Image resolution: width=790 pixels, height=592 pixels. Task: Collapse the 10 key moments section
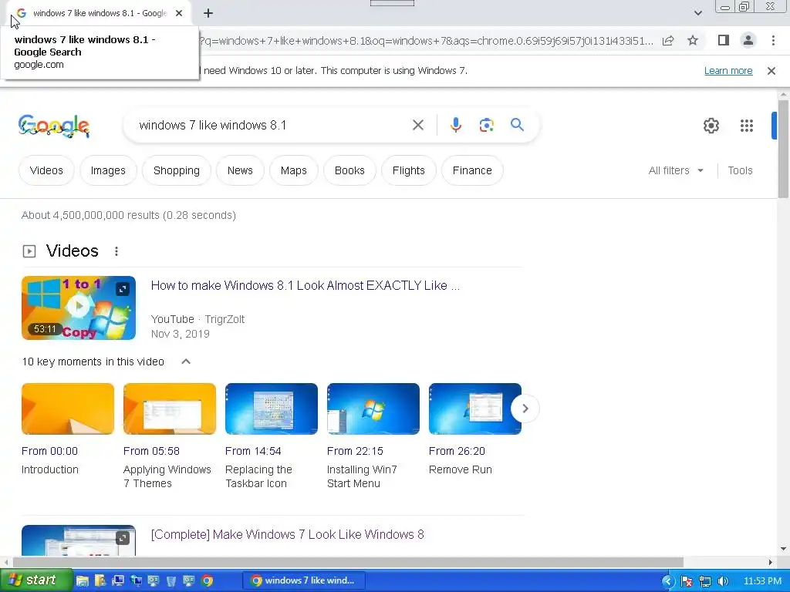pyautogui.click(x=186, y=362)
